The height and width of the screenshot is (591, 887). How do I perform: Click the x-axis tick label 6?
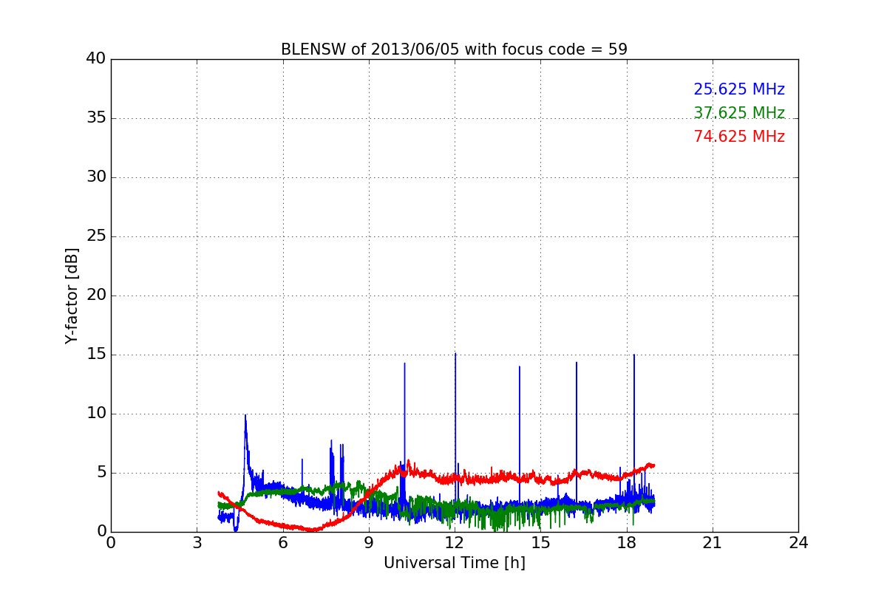click(282, 543)
